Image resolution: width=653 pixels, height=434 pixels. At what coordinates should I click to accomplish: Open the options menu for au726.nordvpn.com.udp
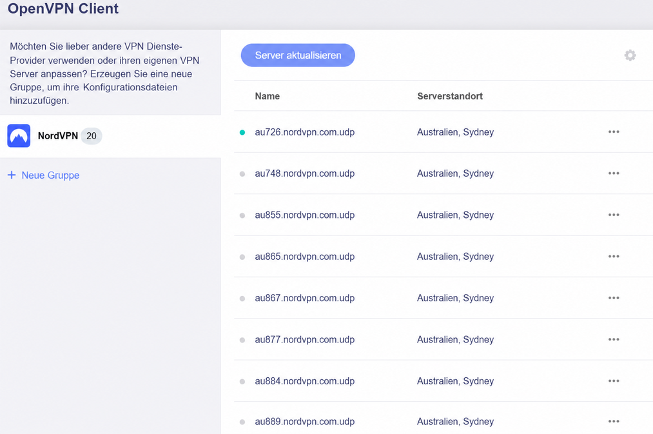coord(614,132)
